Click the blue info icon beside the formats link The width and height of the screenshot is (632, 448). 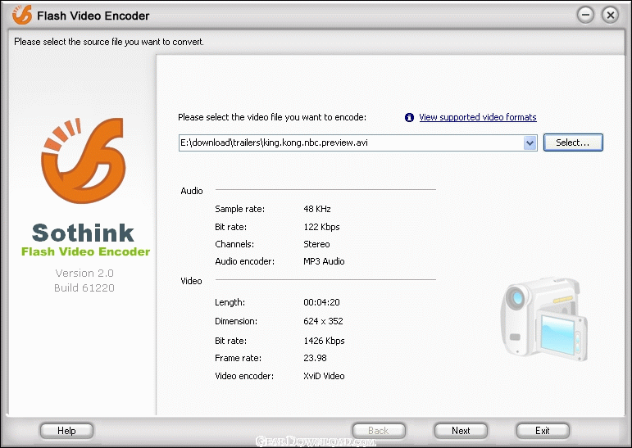[409, 117]
